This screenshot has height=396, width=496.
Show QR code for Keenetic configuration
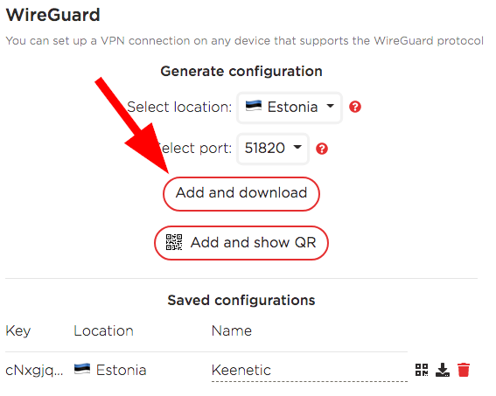(x=422, y=370)
